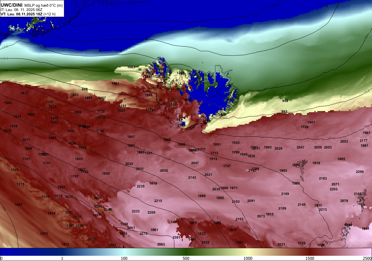
Task: Click the map value 2189
Action: [x=285, y=194]
